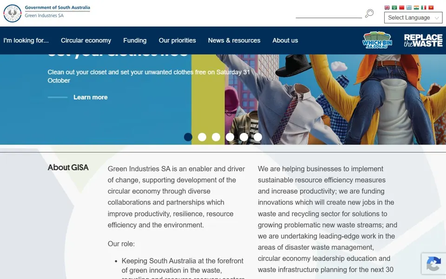Click the paragraph starting 'We are helping businesses'
Image resolution: width=446 pixels, height=279 pixels.
pyautogui.click(x=328, y=219)
